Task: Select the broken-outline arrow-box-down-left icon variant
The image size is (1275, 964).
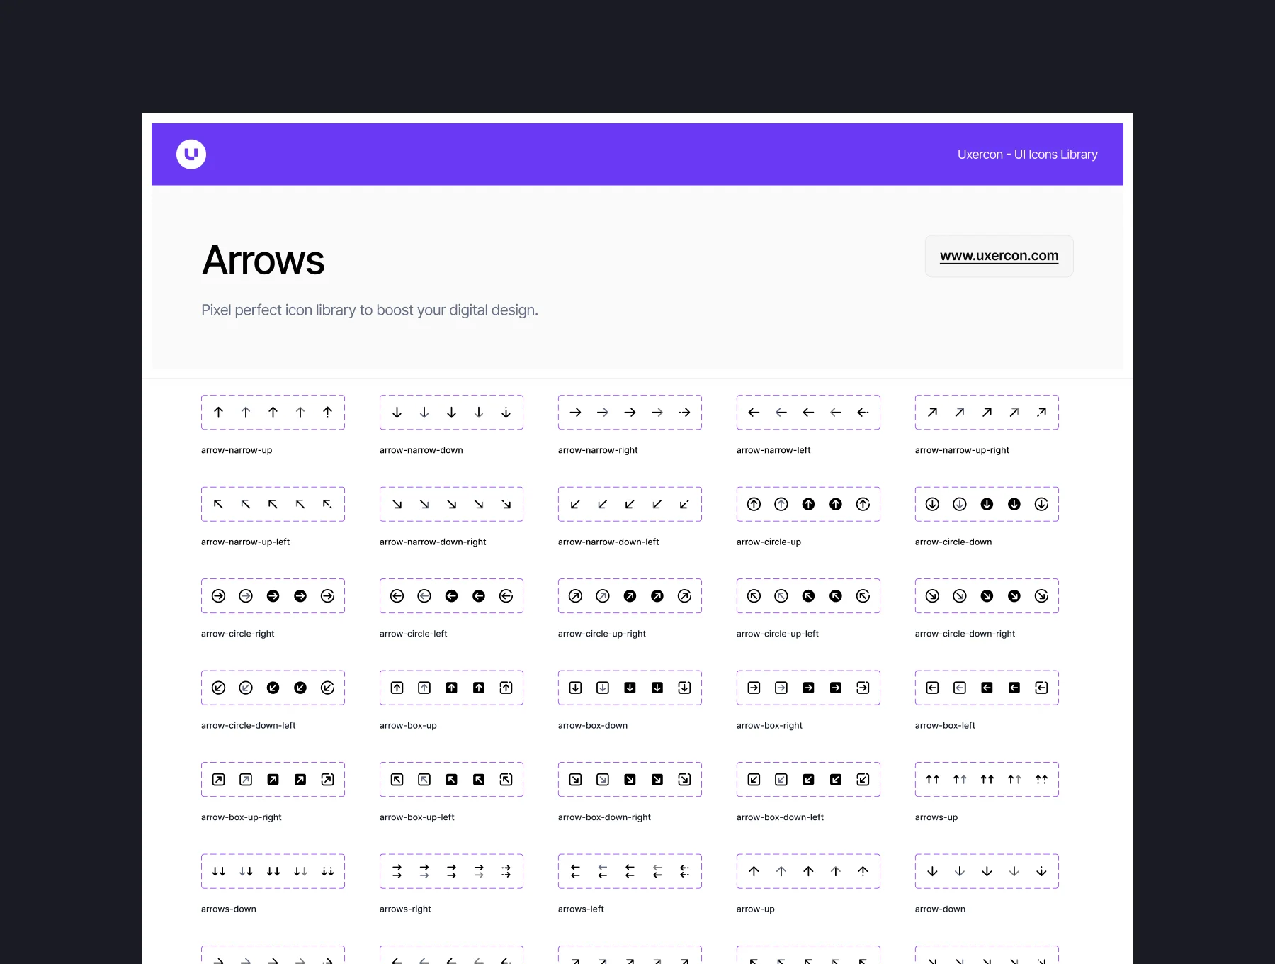Action: [x=863, y=780]
